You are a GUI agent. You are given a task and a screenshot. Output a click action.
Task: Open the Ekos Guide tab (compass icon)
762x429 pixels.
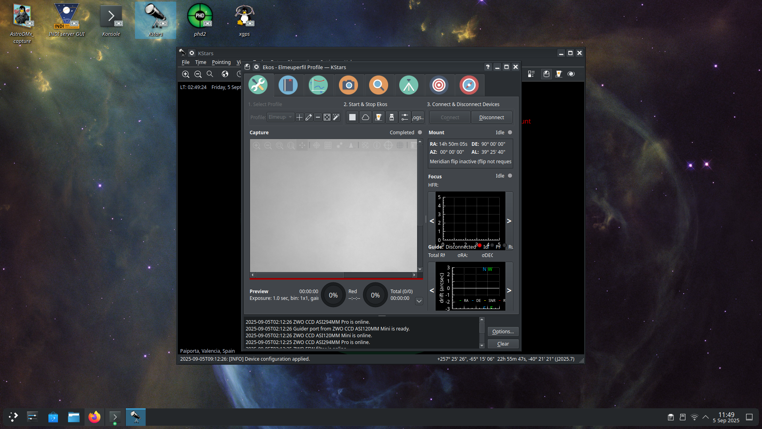(469, 85)
